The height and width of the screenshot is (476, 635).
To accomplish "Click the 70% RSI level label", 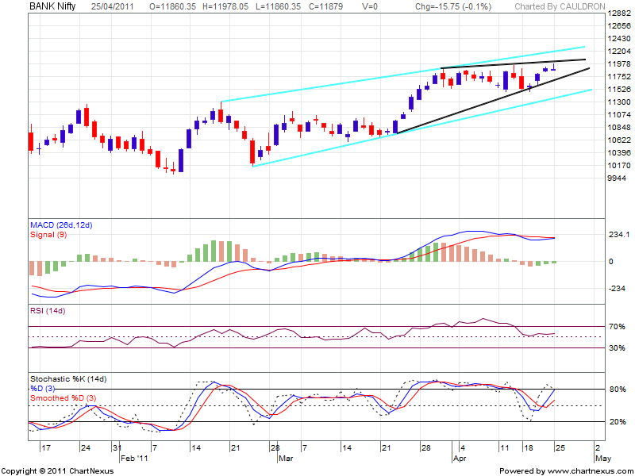I will [616, 326].
